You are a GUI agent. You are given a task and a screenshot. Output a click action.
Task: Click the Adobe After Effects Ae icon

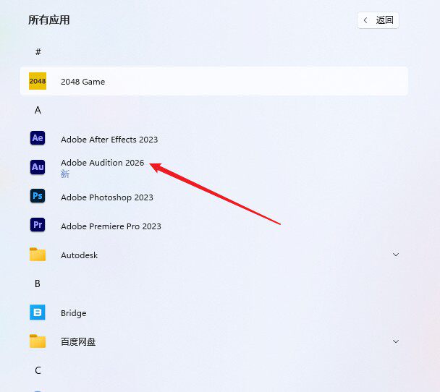38,138
